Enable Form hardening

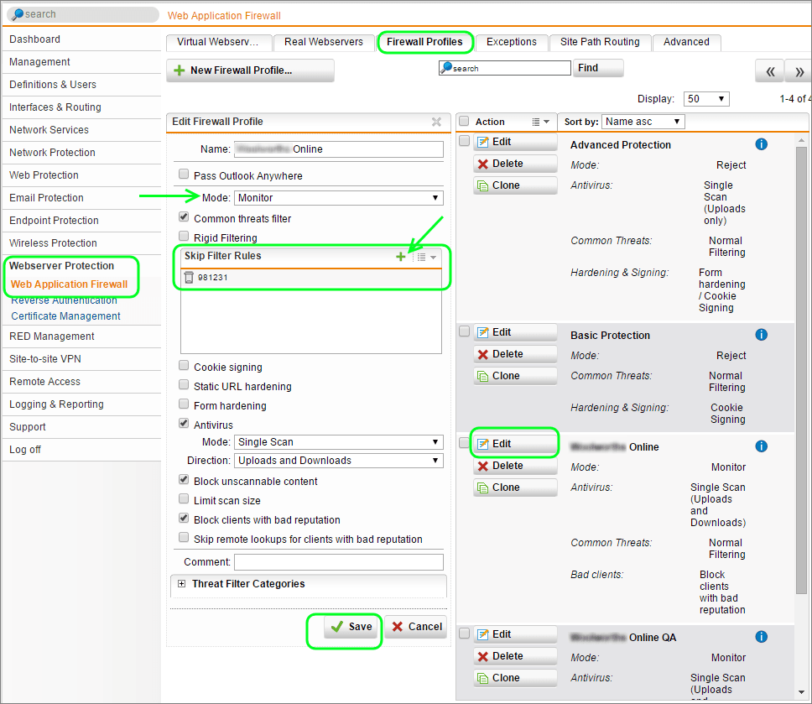click(x=184, y=404)
